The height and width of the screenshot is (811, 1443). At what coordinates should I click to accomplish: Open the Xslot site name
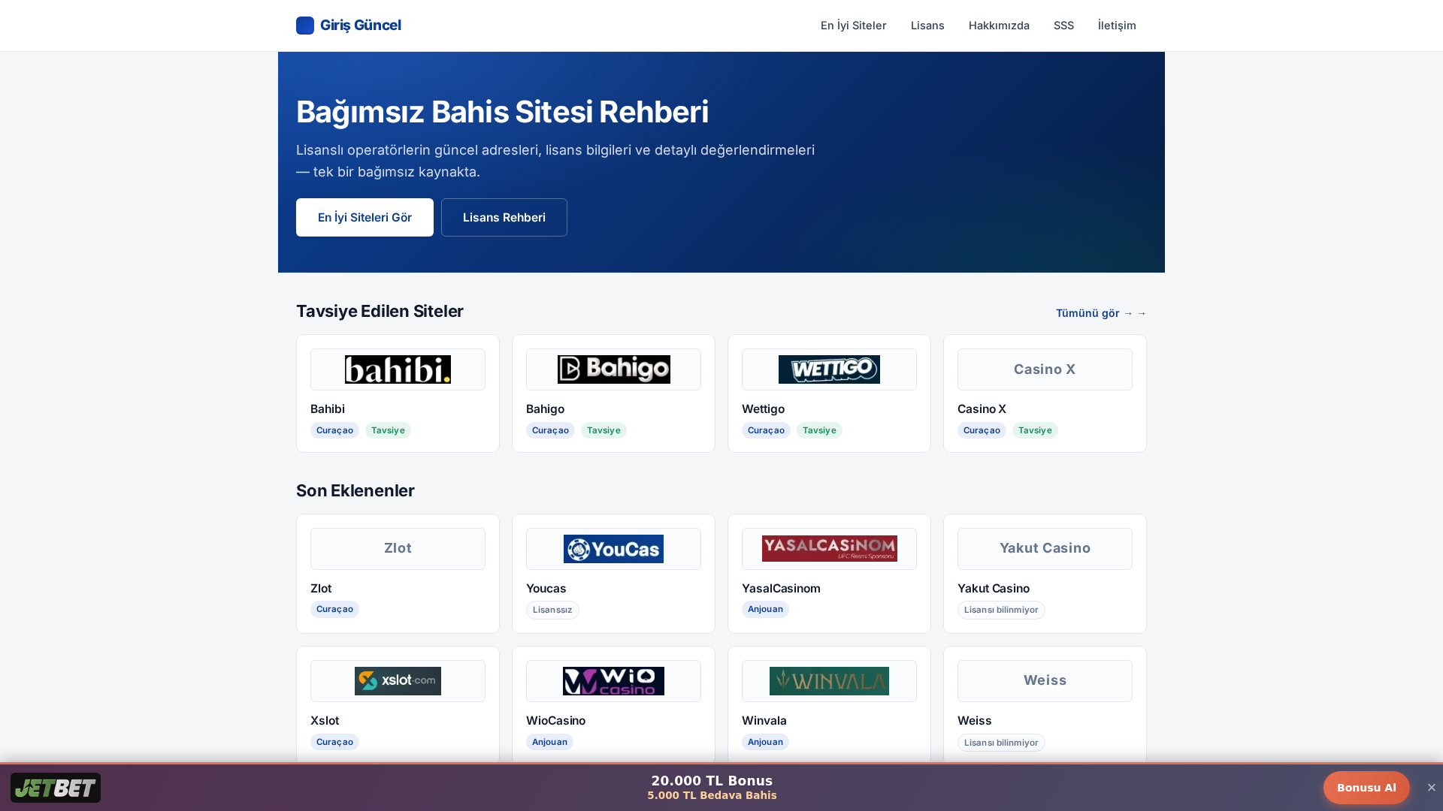coord(325,720)
